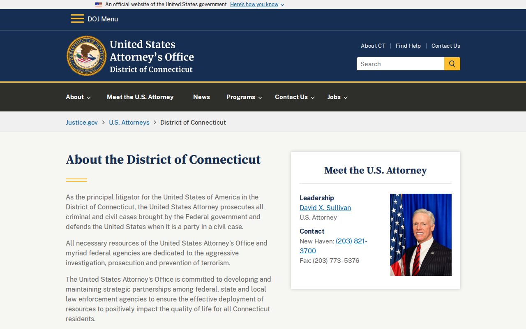Focus the Search input field

pyautogui.click(x=400, y=64)
